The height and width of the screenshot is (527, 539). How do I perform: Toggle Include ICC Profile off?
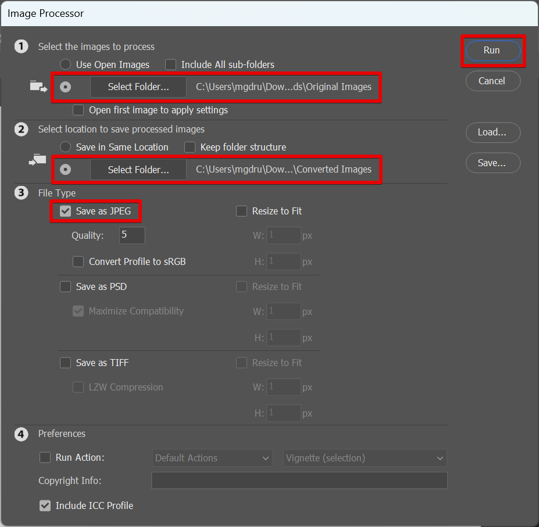[45, 506]
